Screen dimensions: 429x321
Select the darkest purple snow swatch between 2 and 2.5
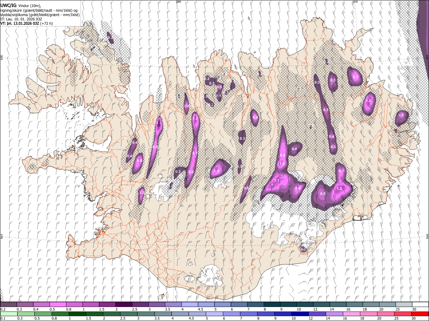(124, 304)
